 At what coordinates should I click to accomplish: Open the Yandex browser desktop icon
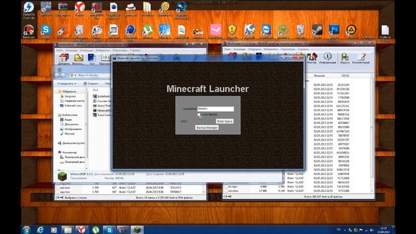(x=79, y=8)
